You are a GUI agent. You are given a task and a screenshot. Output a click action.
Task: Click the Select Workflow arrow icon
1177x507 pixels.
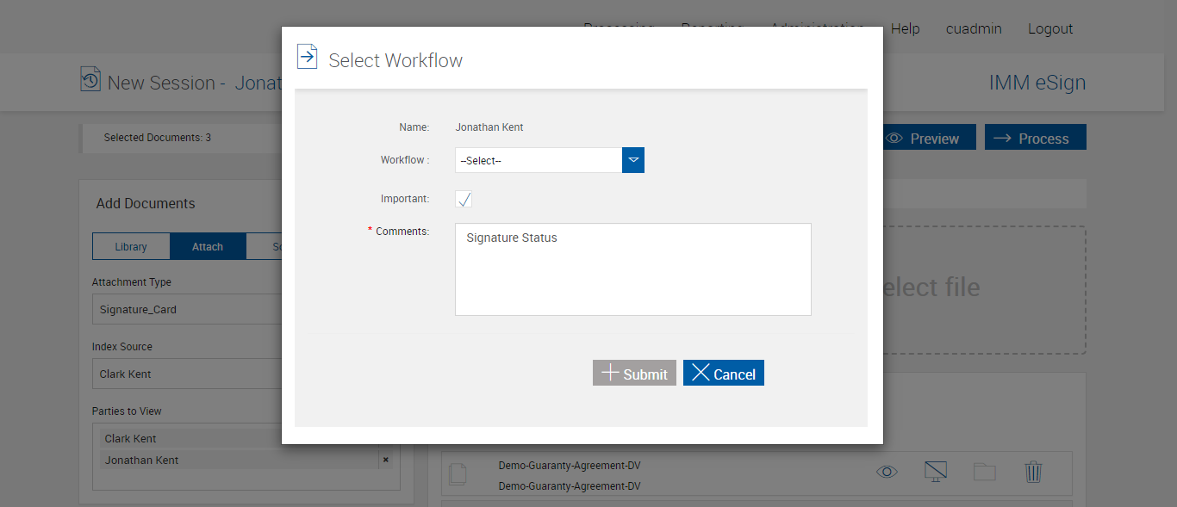(307, 57)
